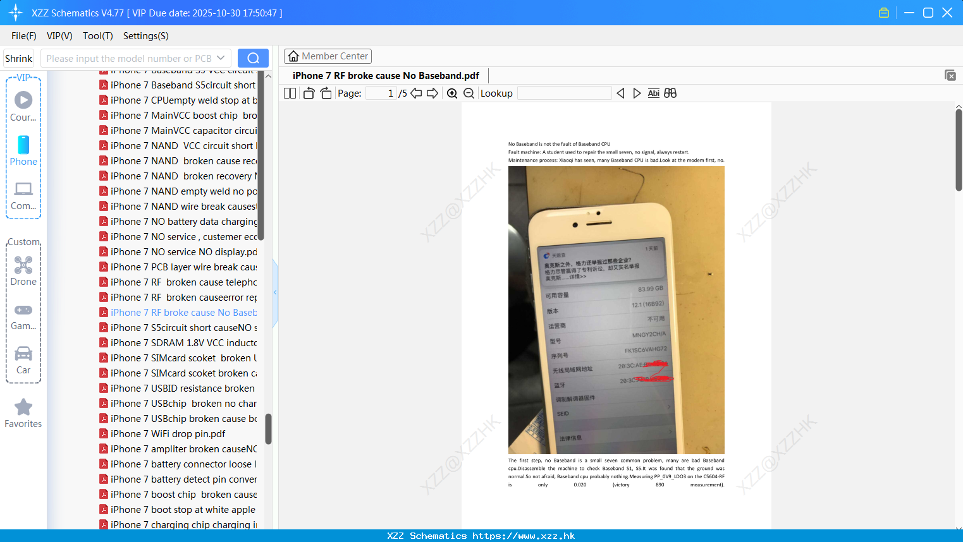Select the Computer category
This screenshot has height=542, width=963.
(x=23, y=196)
